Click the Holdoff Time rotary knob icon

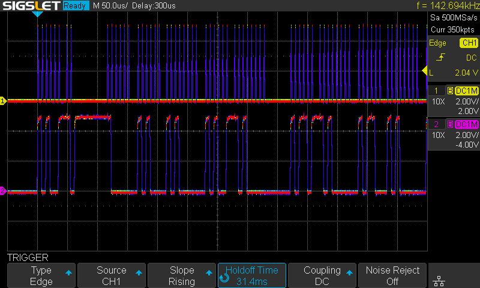coord(224,278)
